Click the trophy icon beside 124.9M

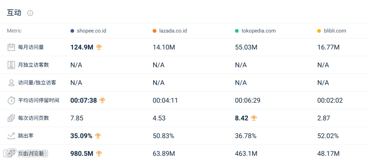tap(99, 47)
